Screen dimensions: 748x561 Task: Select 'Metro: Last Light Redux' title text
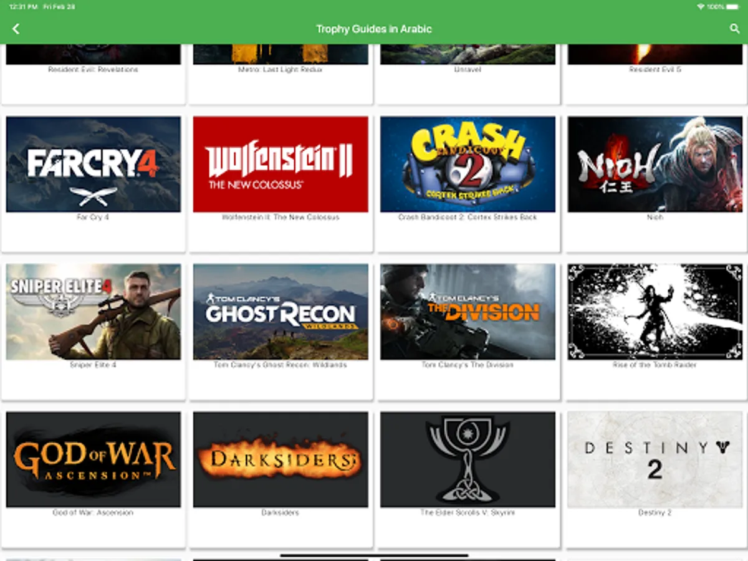[280, 70]
